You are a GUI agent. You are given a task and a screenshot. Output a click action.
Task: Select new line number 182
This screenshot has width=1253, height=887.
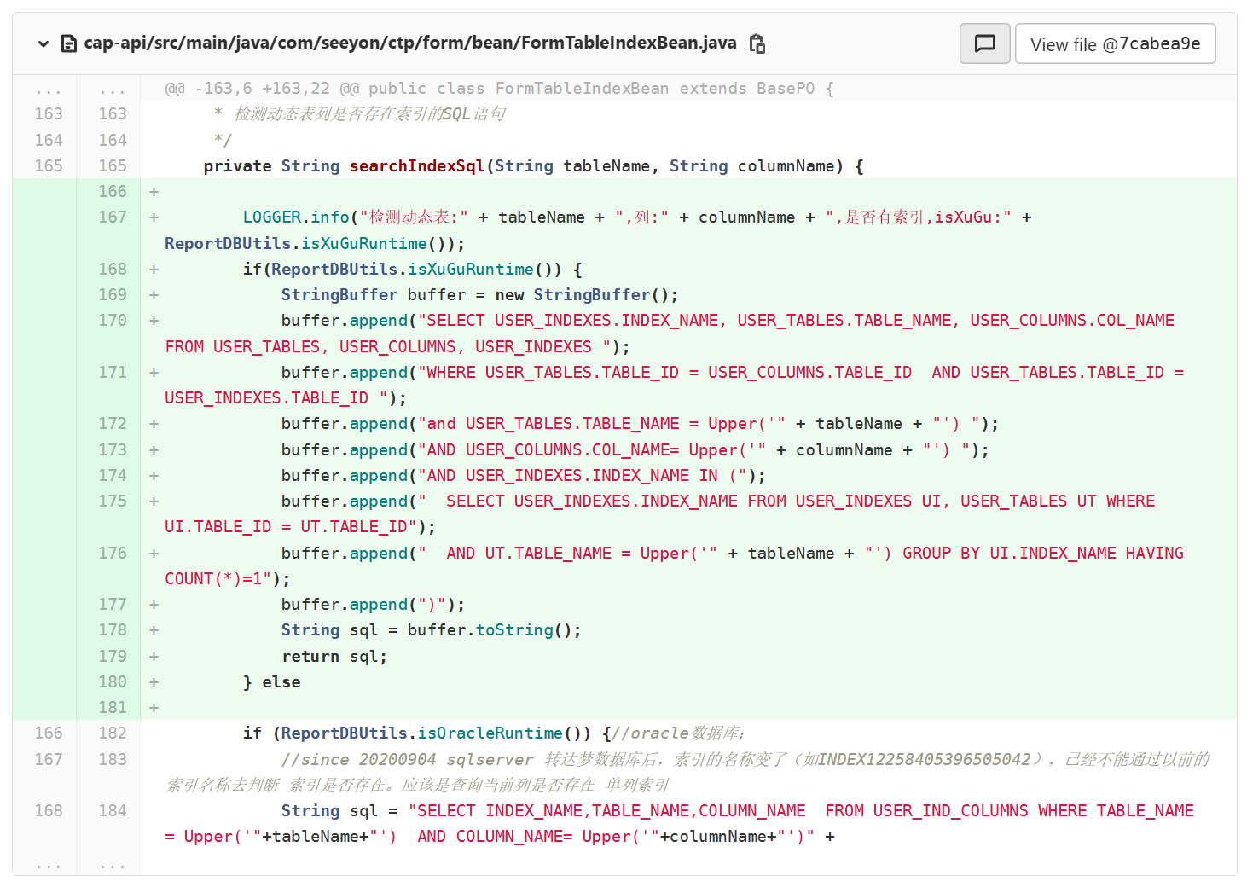click(x=112, y=733)
